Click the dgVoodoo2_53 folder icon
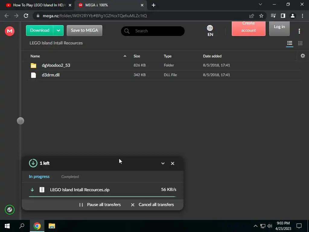The image size is (309, 232). pyautogui.click(x=33, y=65)
